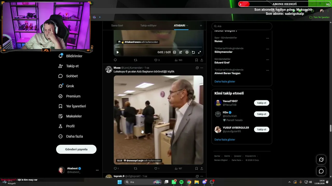
Task: View analytics showing 193 views
Action: click(x=178, y=60)
